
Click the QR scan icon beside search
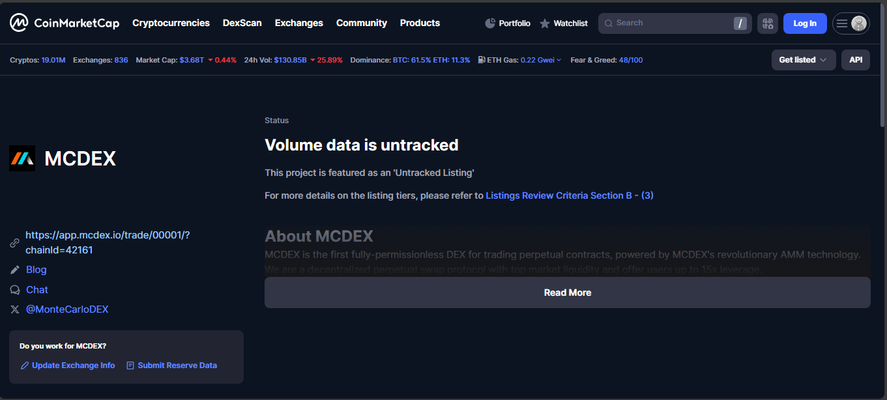768,23
